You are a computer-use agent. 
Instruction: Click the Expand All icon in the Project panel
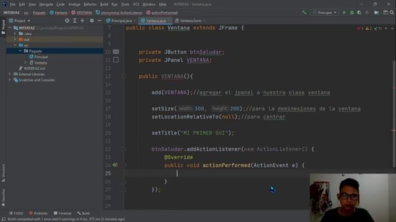coord(75,20)
